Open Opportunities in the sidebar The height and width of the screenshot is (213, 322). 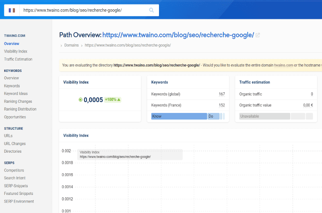pos(15,117)
